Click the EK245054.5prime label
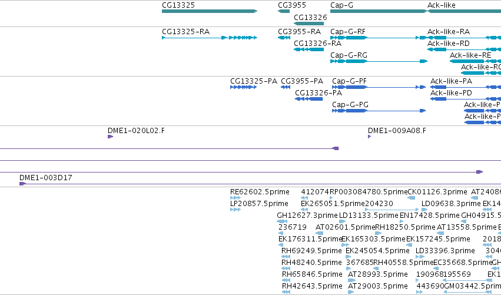This screenshot has height=295, width=501. 377,251
